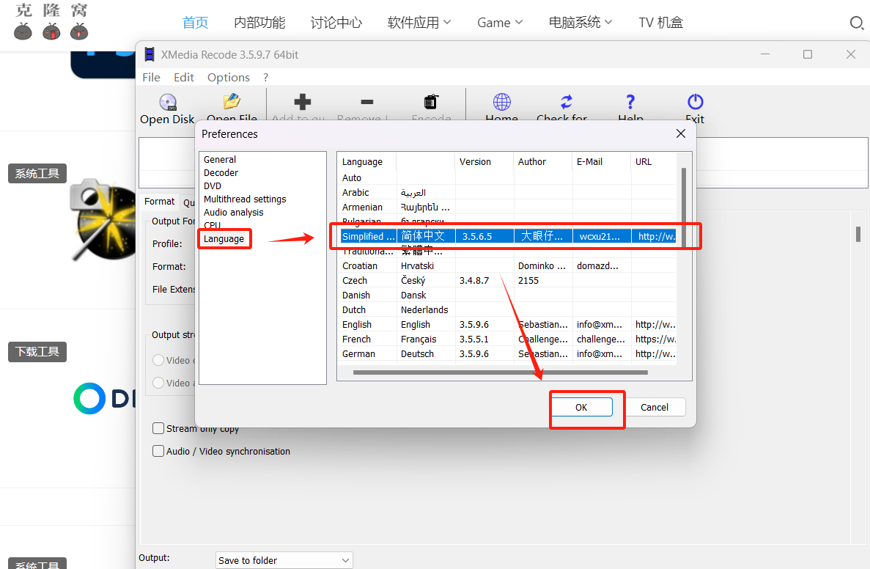870x569 pixels.
Task: Click the Check for update icon
Action: 566,102
